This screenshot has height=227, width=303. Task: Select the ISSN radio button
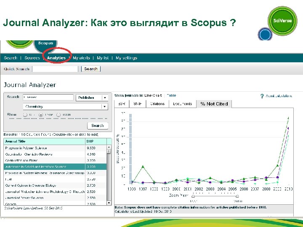click(58, 115)
